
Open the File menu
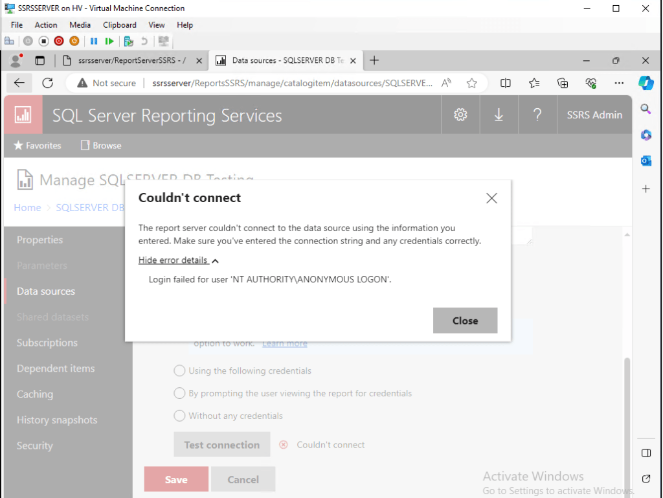(17, 25)
